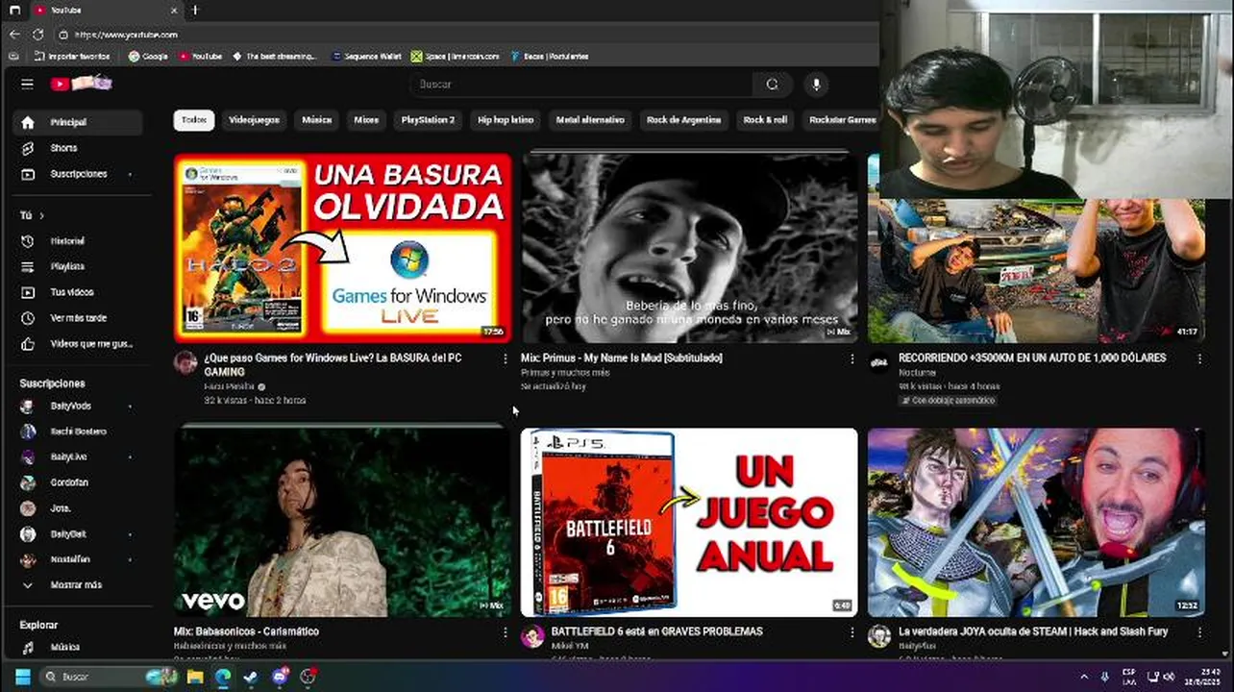The width and height of the screenshot is (1234, 692).
Task: Open Importar favoritos in the bookmarks bar
Action: click(72, 57)
